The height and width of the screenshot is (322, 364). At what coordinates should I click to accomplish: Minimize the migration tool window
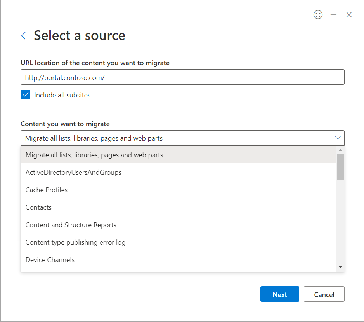pyautogui.click(x=333, y=15)
